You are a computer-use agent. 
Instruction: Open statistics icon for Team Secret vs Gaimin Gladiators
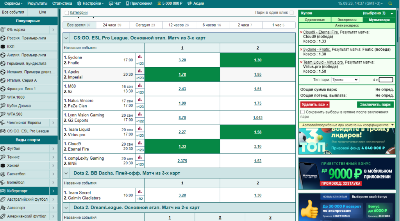[x=140, y=192]
